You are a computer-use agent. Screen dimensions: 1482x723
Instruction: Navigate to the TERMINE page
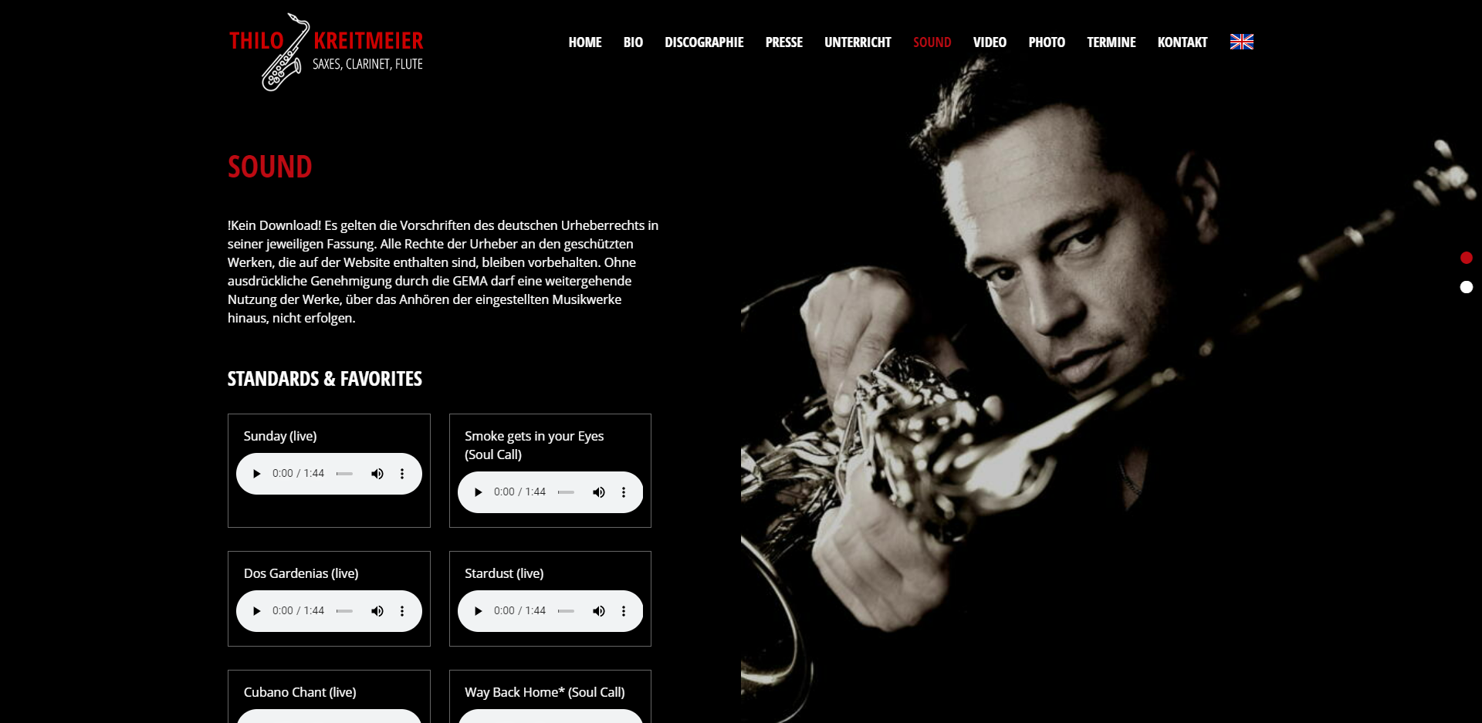point(1111,42)
